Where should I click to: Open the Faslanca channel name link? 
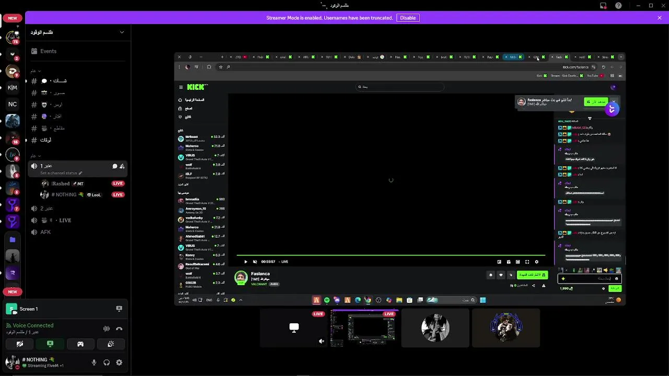pyautogui.click(x=260, y=274)
